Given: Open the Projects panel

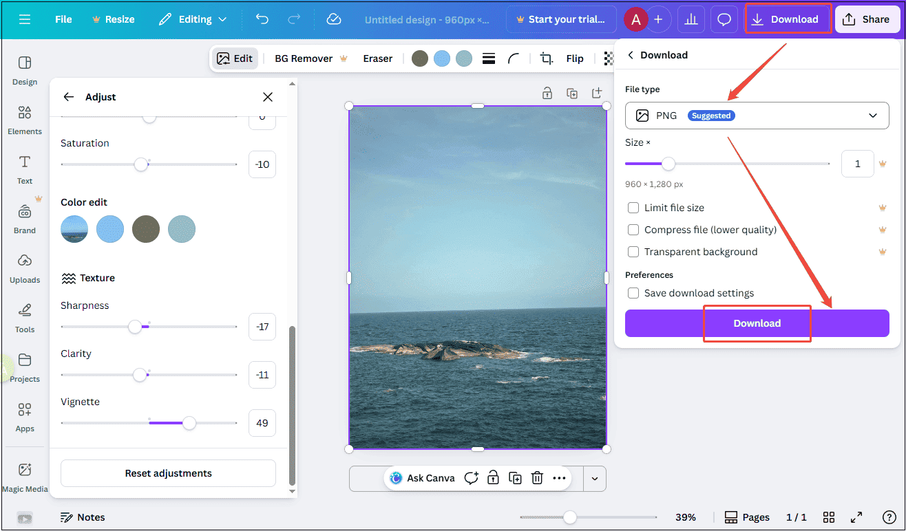Looking at the screenshot, I should [x=25, y=367].
